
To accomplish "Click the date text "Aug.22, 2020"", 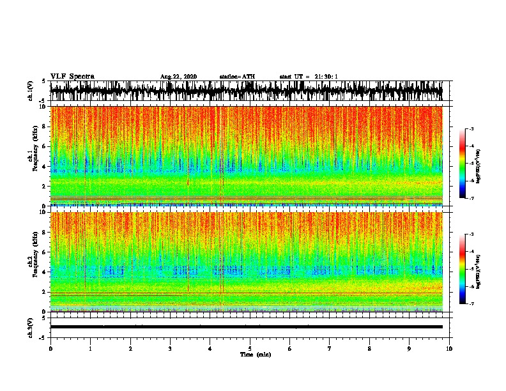I will (x=178, y=77).
